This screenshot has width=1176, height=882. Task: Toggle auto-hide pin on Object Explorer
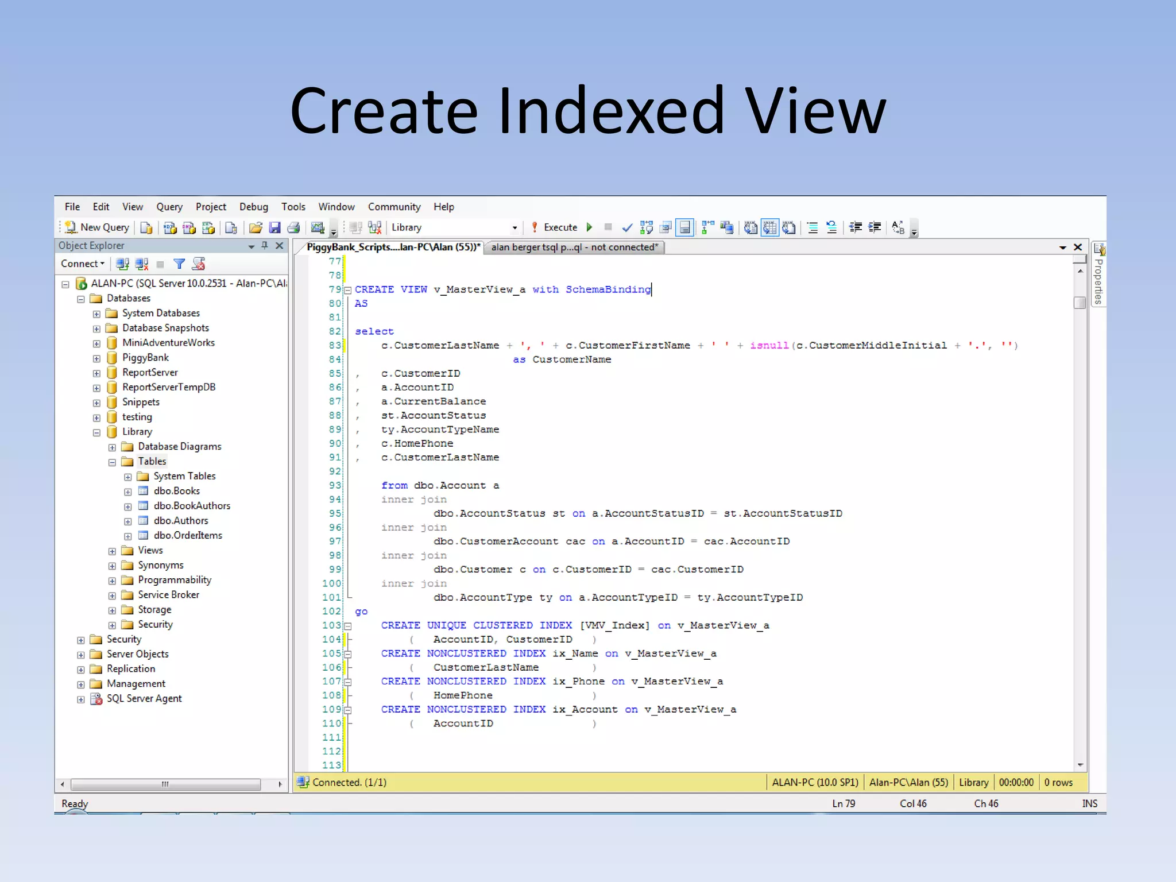click(x=265, y=246)
